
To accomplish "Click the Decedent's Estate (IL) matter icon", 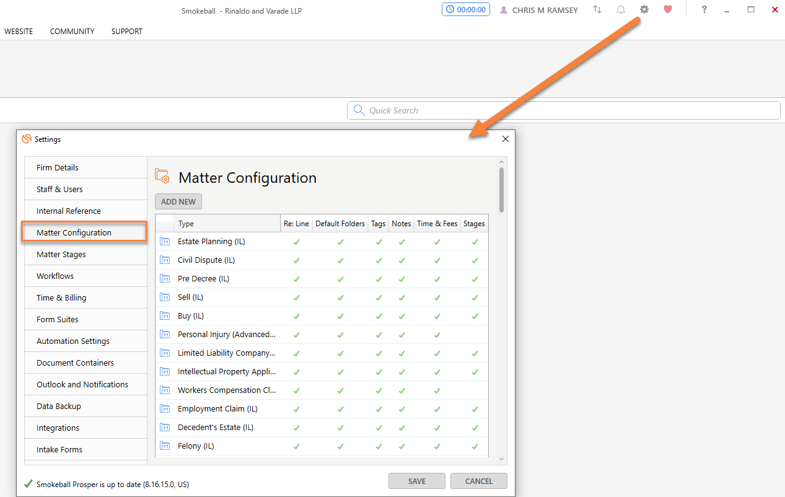I will pos(165,428).
